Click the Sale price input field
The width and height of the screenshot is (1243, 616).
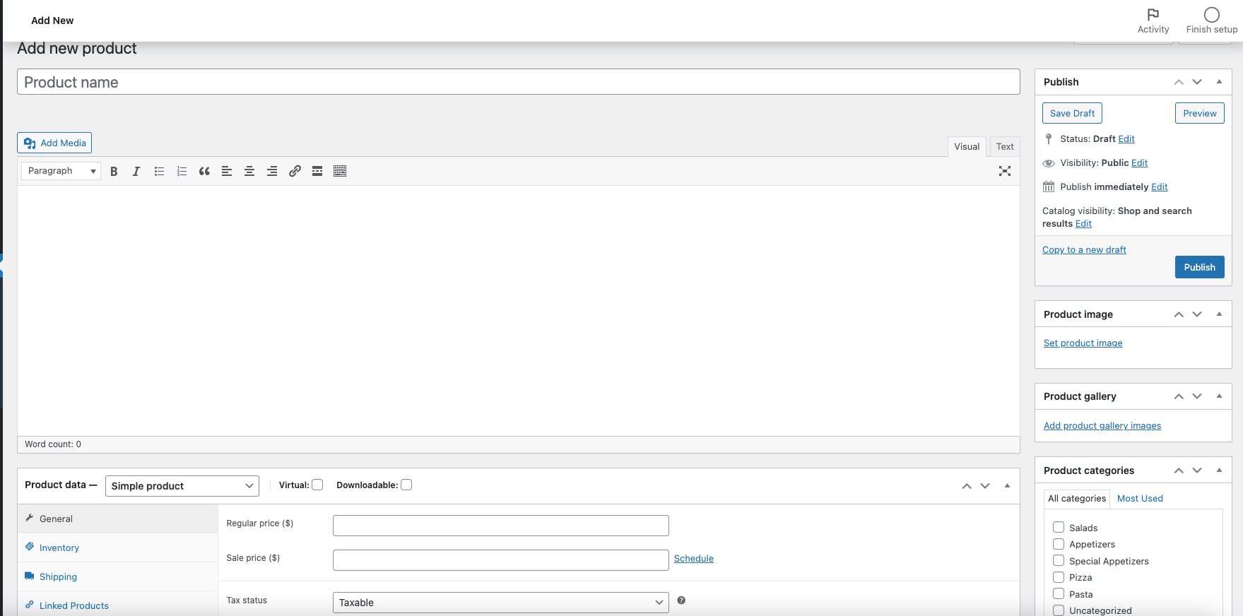tap(500, 560)
